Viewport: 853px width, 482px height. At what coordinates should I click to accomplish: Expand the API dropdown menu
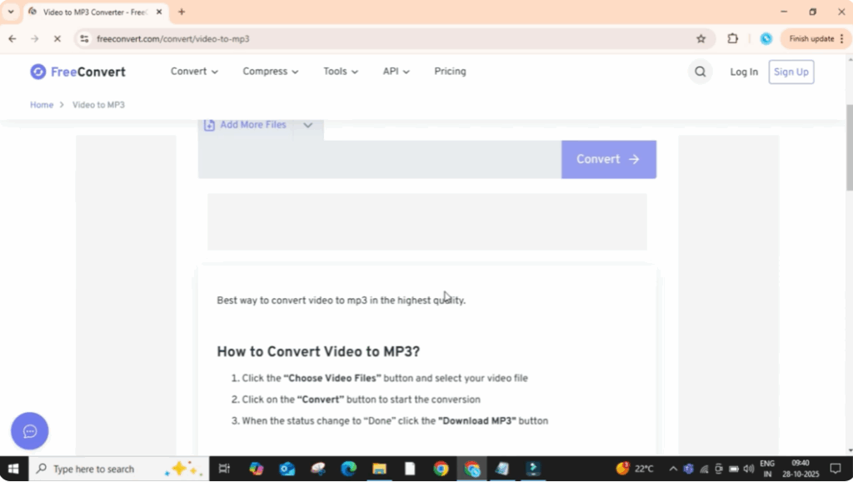pyautogui.click(x=396, y=72)
